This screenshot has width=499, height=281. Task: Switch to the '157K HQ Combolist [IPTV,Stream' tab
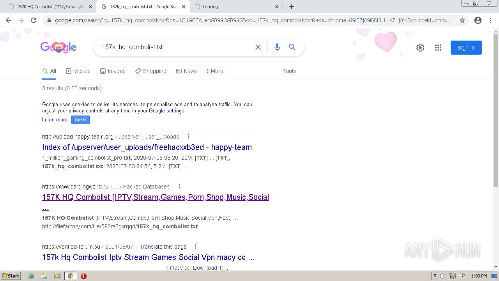(x=51, y=7)
